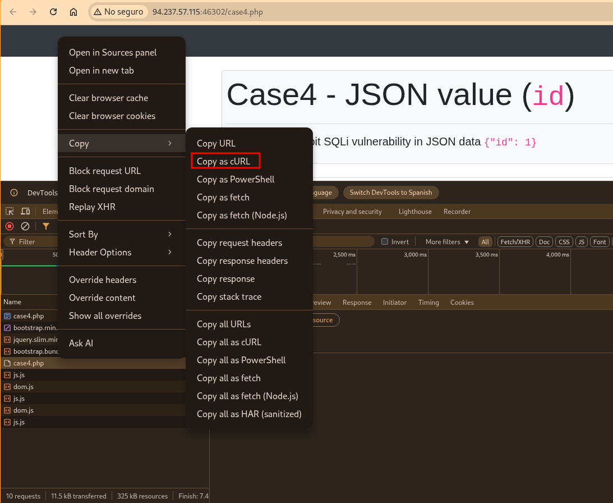
Task: Clear the network log
Action: [x=25, y=226]
